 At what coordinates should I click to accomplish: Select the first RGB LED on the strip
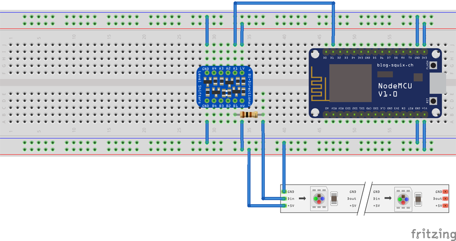click(x=319, y=199)
